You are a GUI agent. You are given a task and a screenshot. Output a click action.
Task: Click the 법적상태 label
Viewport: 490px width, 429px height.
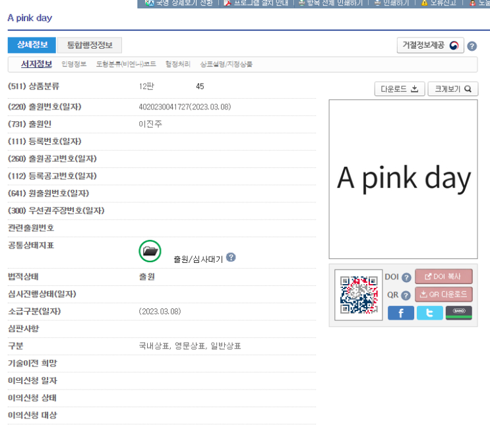coord(23,277)
